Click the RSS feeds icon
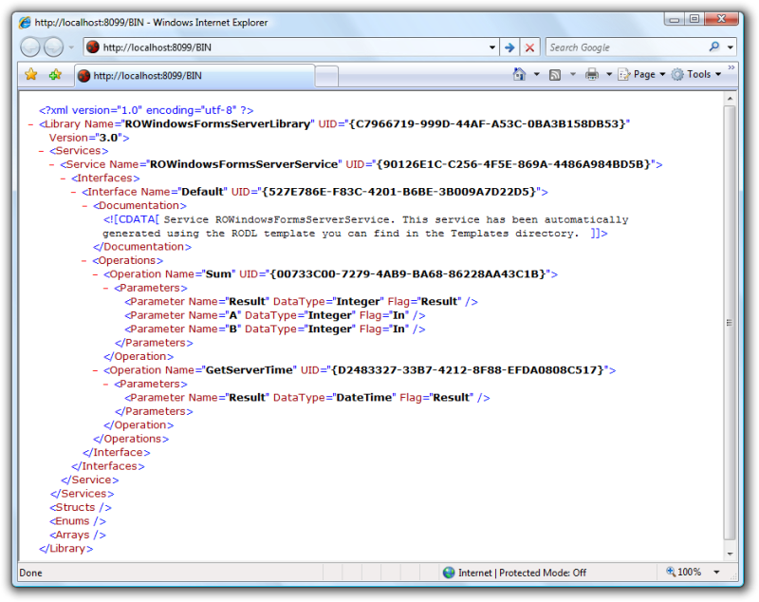Viewport: 759px width, 602px height. click(x=554, y=73)
